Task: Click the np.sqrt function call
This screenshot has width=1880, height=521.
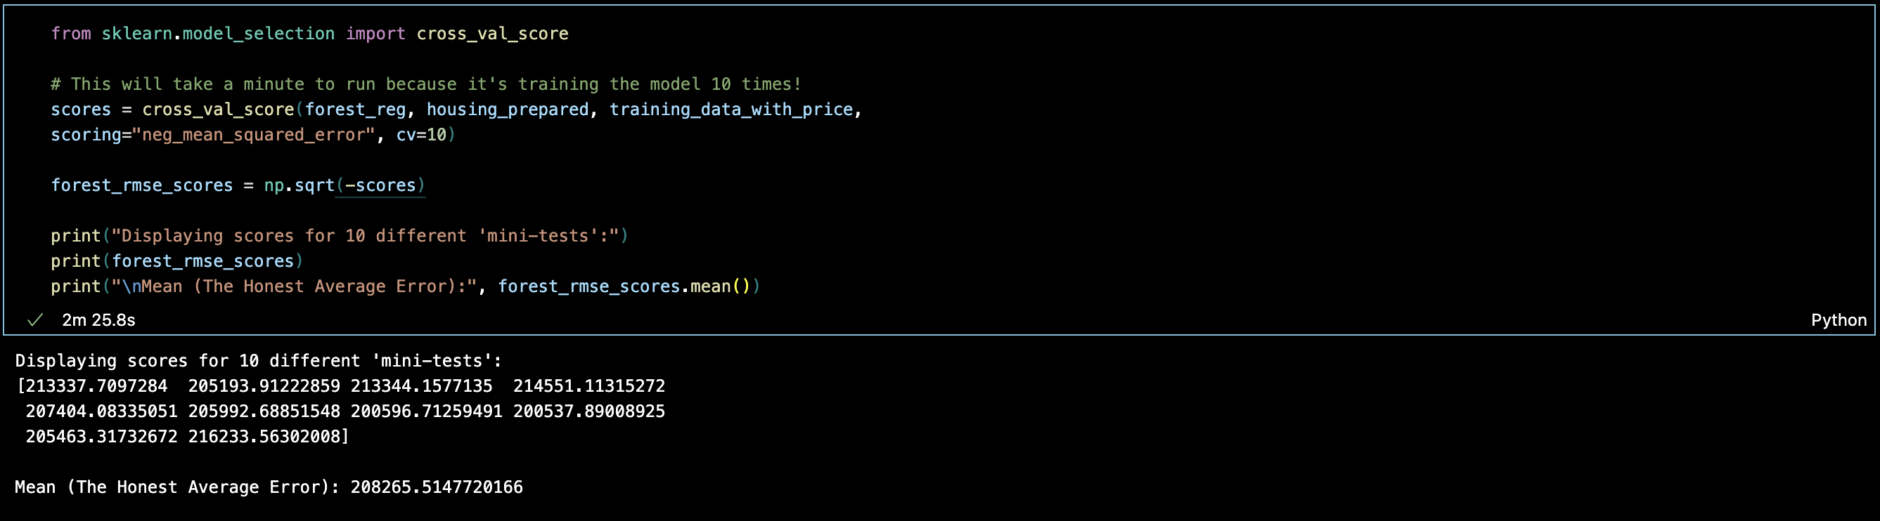Action: coord(300,185)
